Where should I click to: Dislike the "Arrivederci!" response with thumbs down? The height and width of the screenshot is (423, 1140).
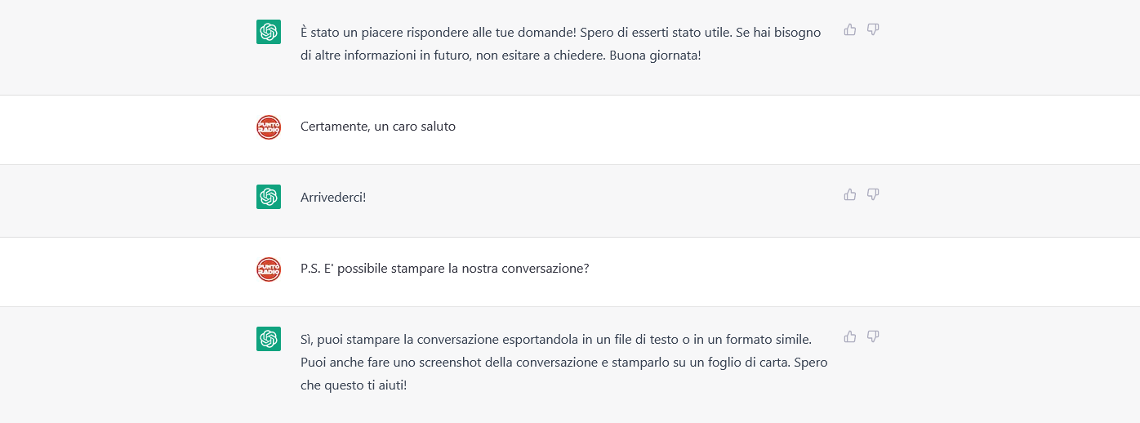pos(873,194)
